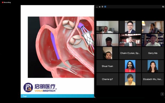The height and width of the screenshot is (103, 165).
Task: Select Elizabeth Wu participant tile
Action: 153,79
